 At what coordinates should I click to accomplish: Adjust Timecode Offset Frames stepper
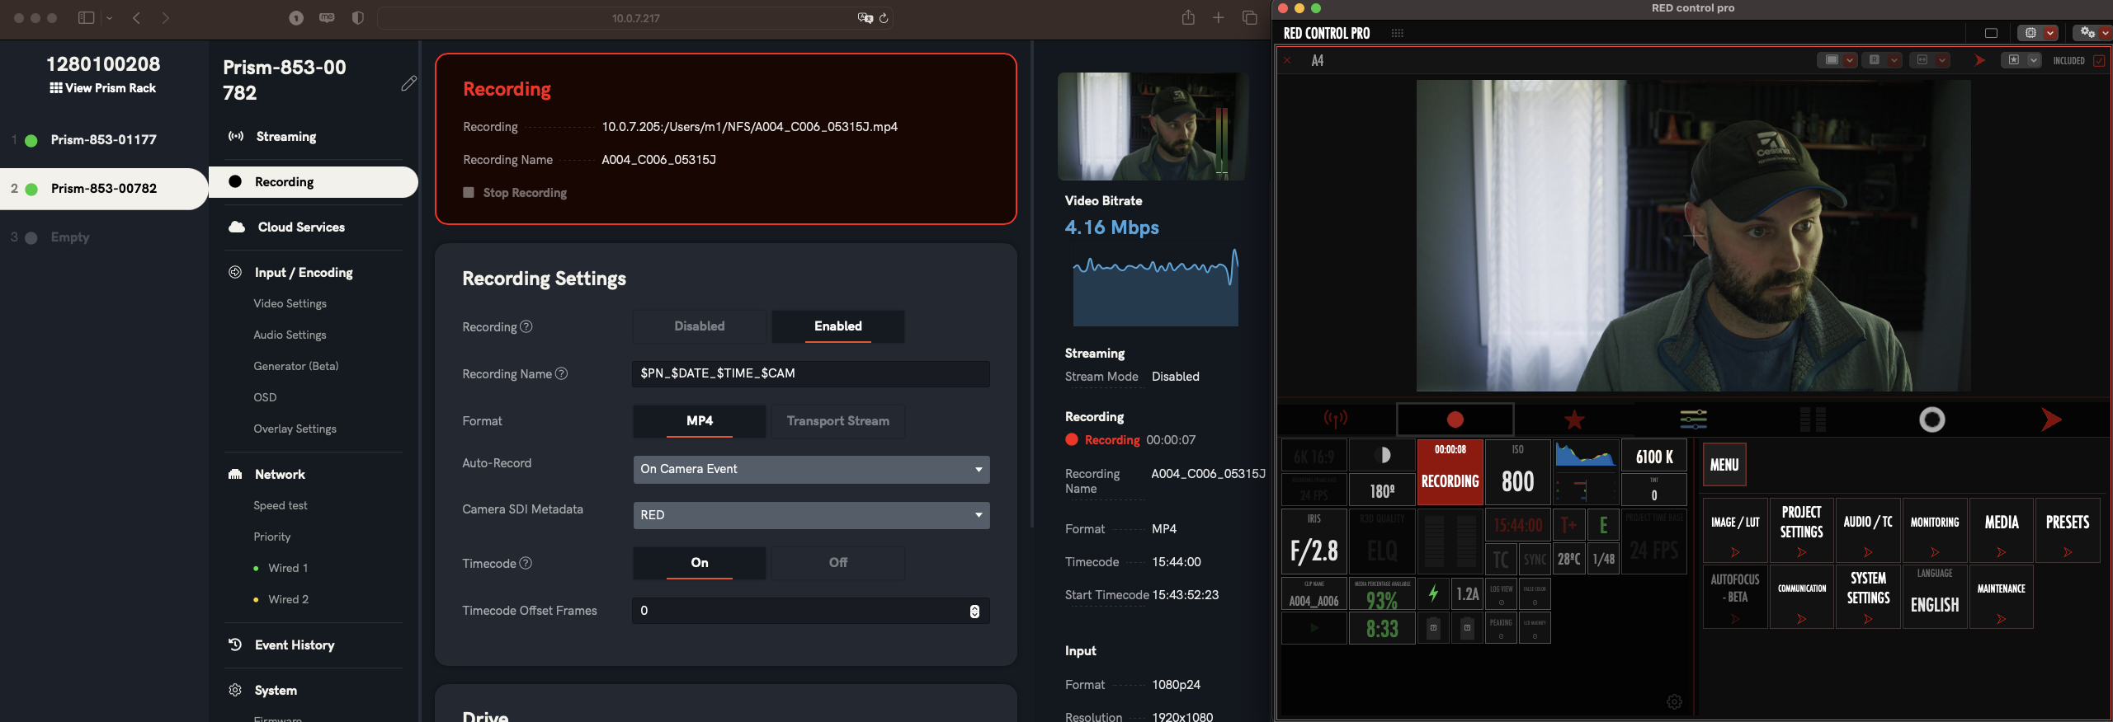tap(974, 611)
